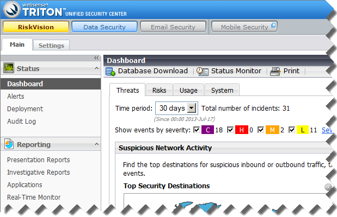
Task: Open Applications under Reporting
Action: coord(24,184)
